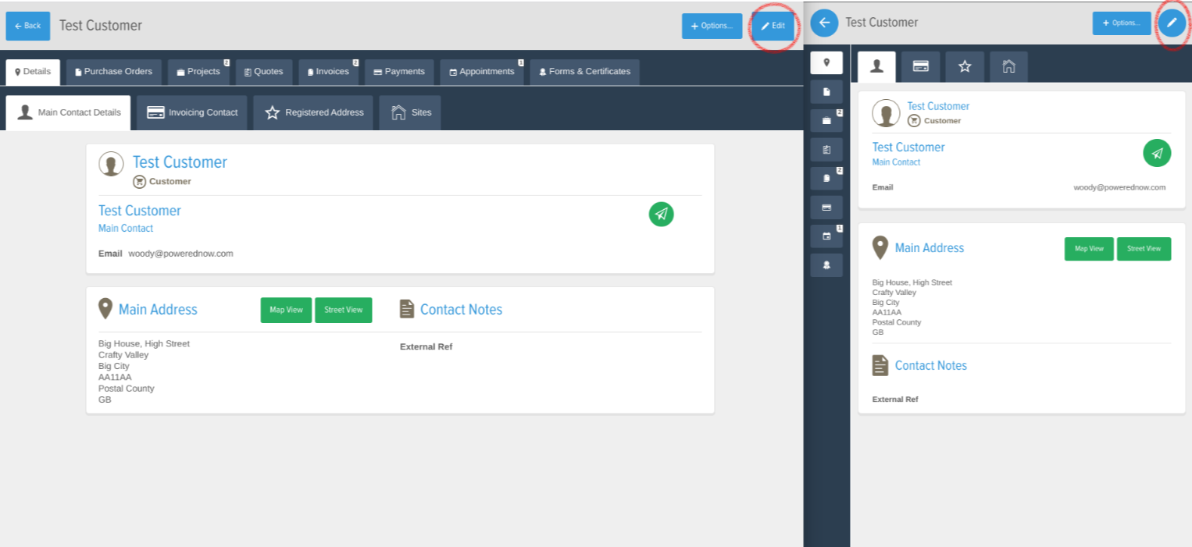Expand the wide-layout Options... button beside Edit

[712, 26]
